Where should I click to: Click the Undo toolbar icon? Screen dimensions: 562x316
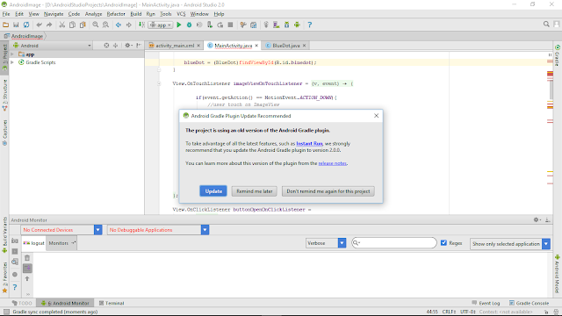39,25
